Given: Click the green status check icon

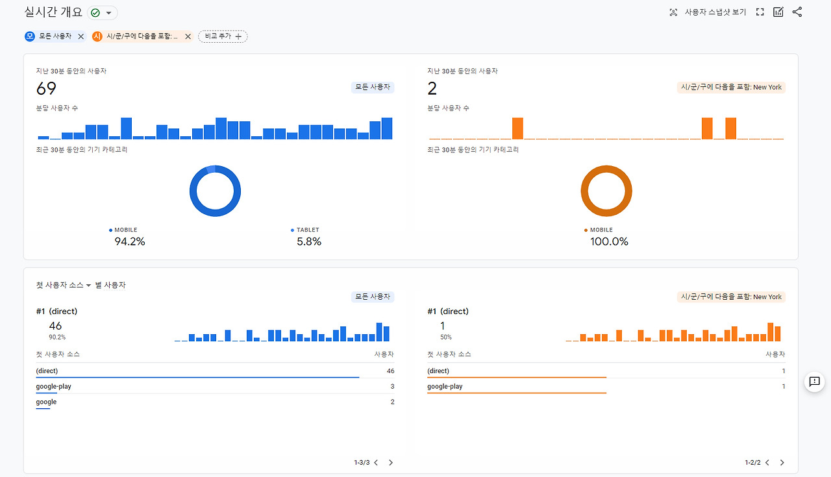Looking at the screenshot, I should pyautogui.click(x=95, y=13).
